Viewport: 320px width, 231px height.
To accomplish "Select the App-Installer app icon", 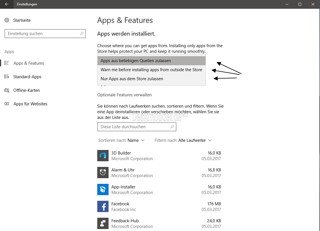I will point(103,189).
